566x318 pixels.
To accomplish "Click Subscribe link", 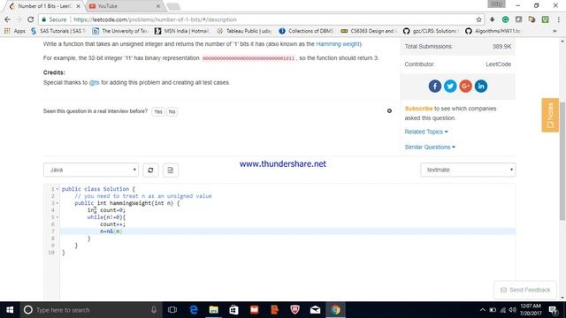I will pyautogui.click(x=418, y=109).
